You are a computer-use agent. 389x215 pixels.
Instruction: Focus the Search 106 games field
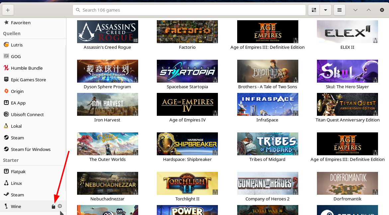pos(189,10)
